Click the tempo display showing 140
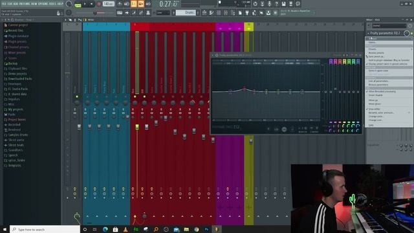Image resolution: width=414 pixels, height=233 pixels. coord(109,4)
